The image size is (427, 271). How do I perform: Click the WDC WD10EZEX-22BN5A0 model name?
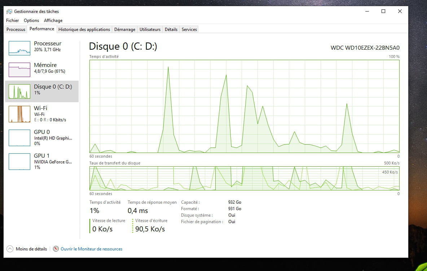point(365,48)
